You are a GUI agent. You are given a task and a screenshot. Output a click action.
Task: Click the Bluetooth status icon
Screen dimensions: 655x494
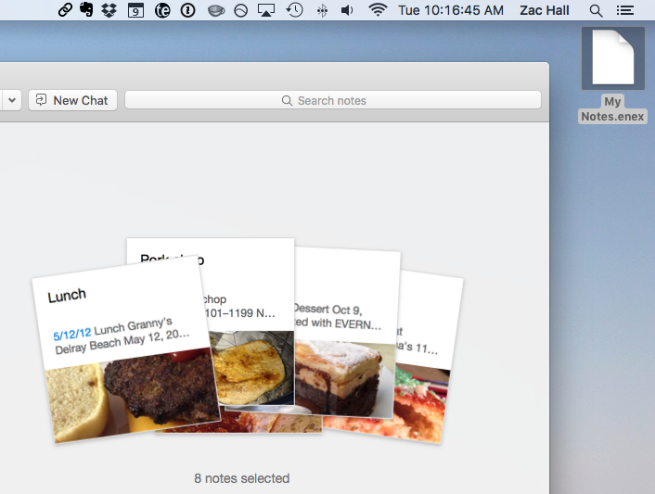322,10
